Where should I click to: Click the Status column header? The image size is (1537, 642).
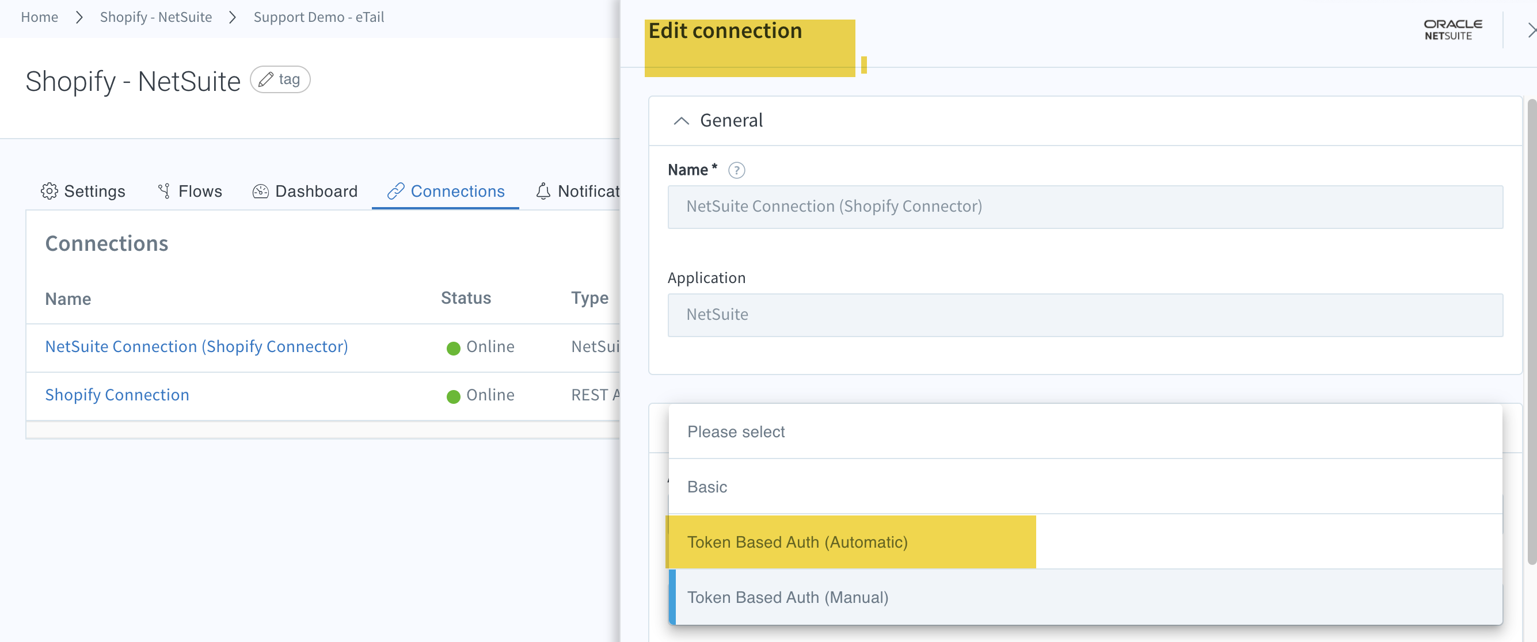[x=465, y=298]
